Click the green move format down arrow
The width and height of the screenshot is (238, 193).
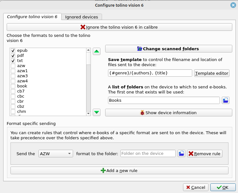[x=97, y=112]
